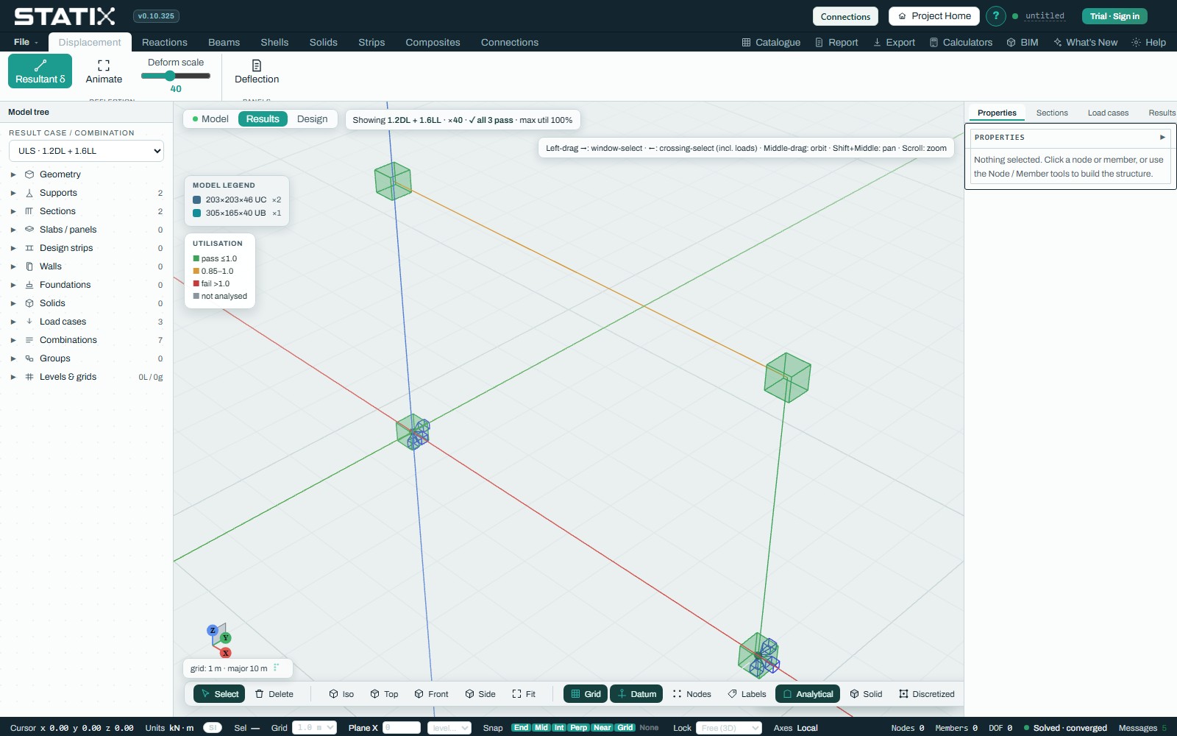Choose the Select tool
1177x736 pixels.
219,694
